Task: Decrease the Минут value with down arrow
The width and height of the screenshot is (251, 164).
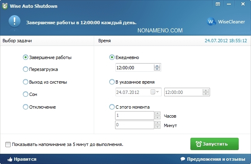Action: point(158,127)
